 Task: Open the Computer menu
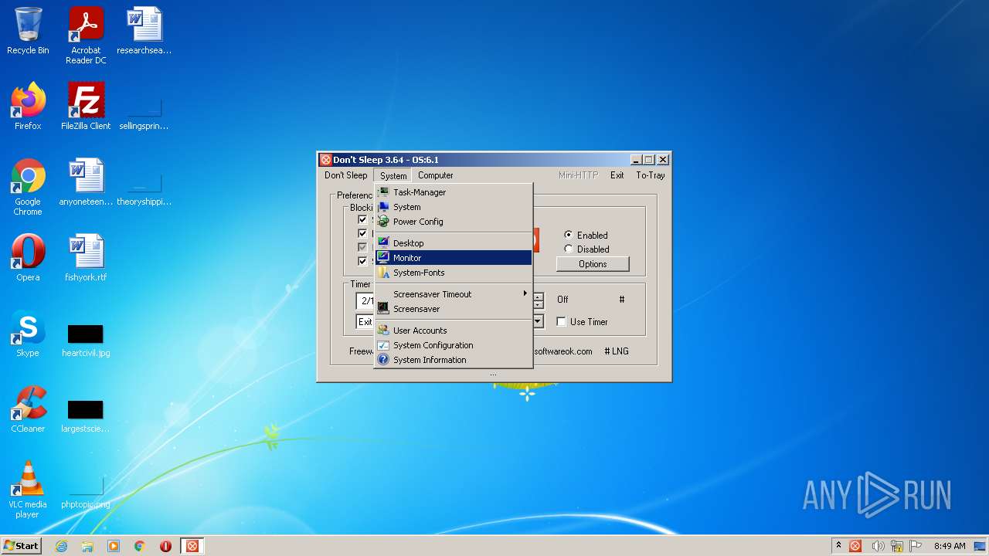(436, 175)
